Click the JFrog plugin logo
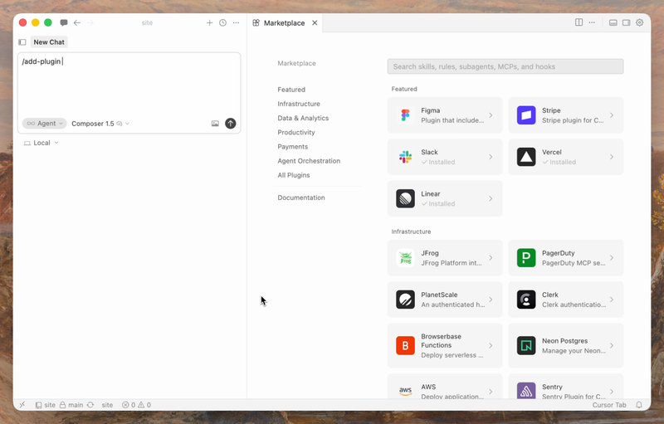 click(405, 258)
